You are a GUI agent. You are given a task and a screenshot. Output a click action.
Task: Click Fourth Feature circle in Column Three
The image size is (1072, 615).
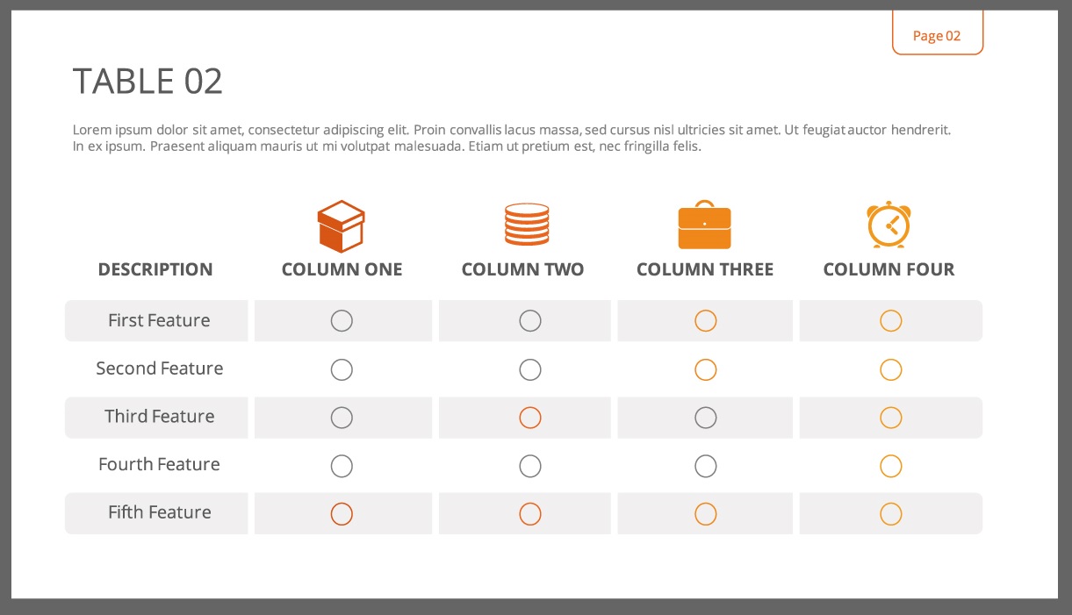(x=706, y=466)
